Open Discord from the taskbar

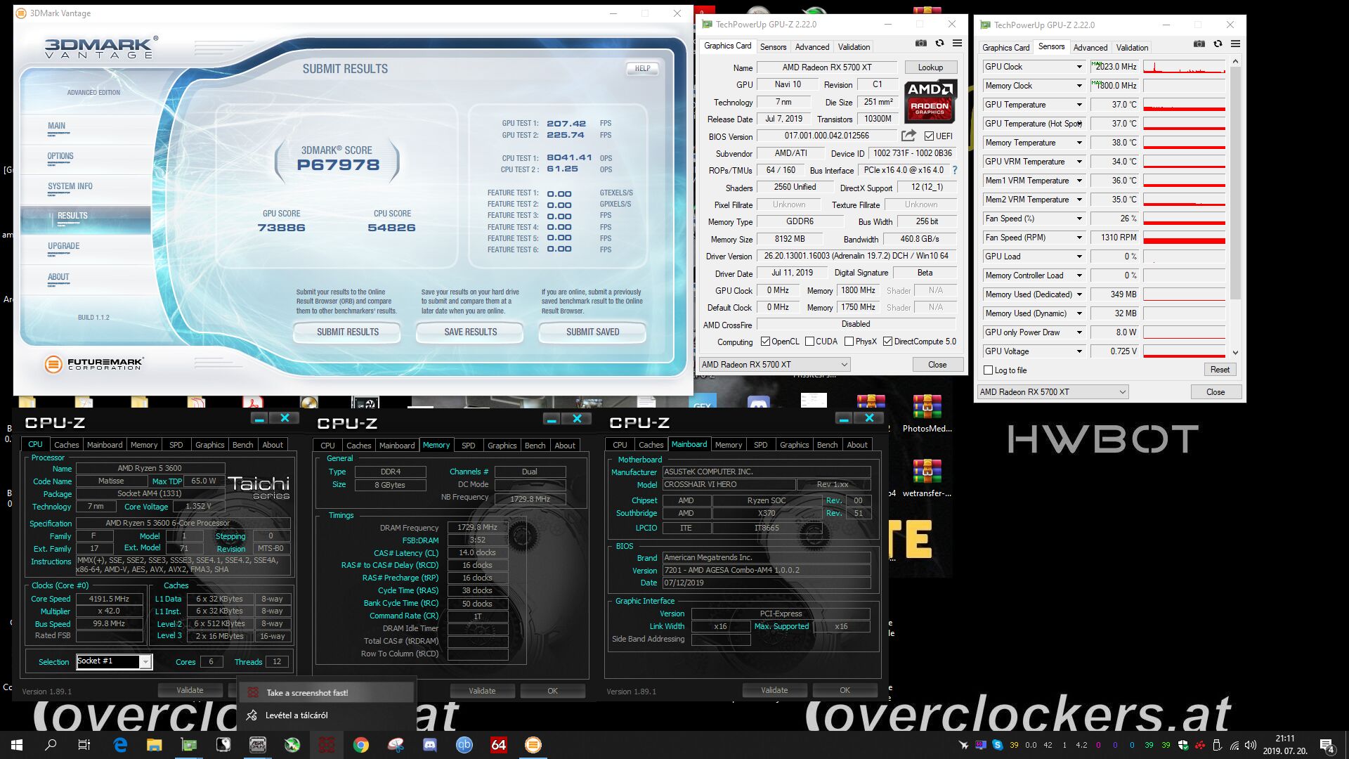click(x=430, y=745)
